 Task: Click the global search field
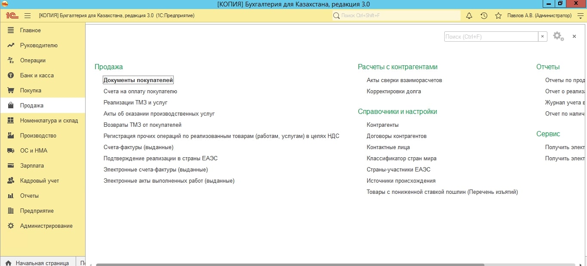(x=396, y=15)
